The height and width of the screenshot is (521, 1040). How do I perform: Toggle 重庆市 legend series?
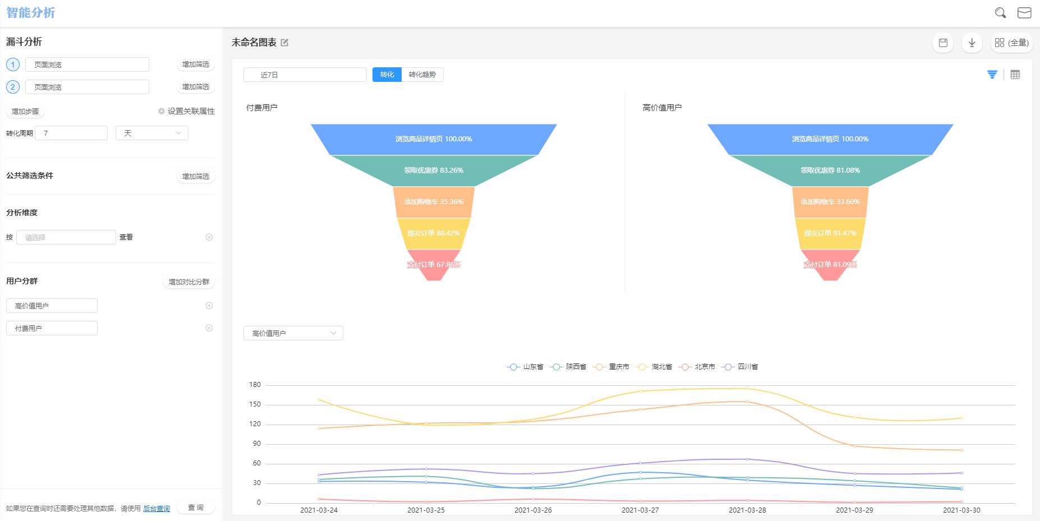611,367
